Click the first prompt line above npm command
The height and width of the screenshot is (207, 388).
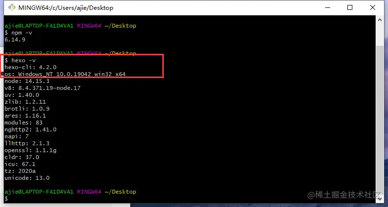point(70,26)
